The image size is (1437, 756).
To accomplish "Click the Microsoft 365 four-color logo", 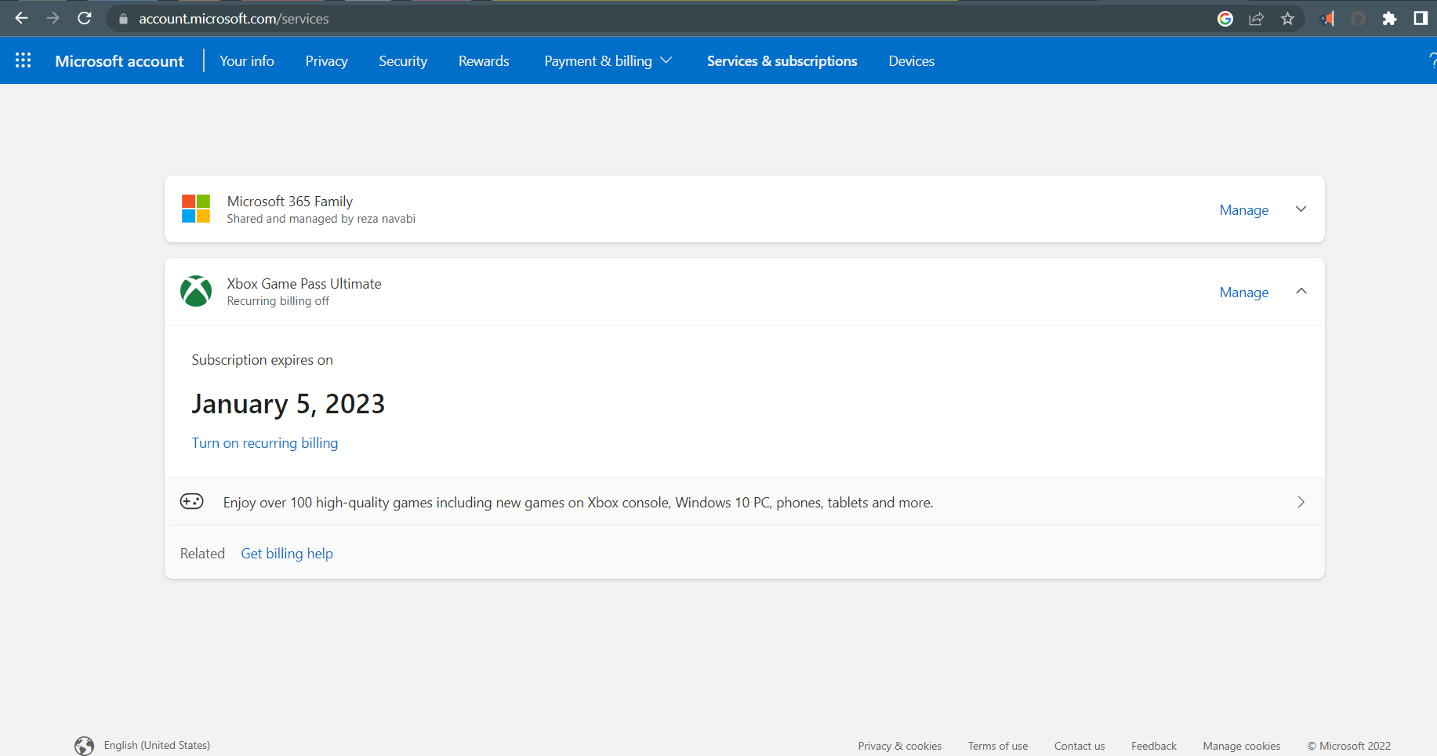I will (196, 209).
